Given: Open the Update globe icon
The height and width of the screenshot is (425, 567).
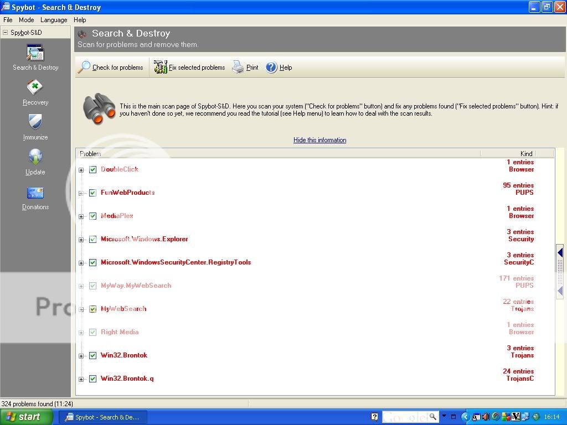Looking at the screenshot, I should pos(35,157).
